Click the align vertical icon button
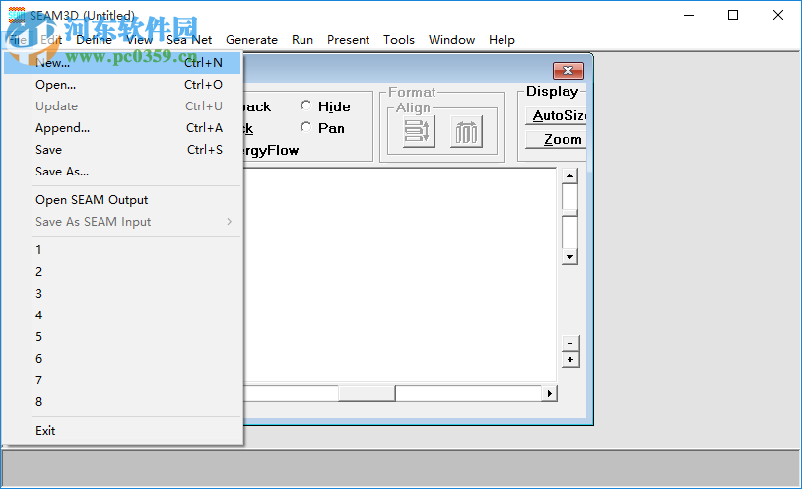 point(419,131)
